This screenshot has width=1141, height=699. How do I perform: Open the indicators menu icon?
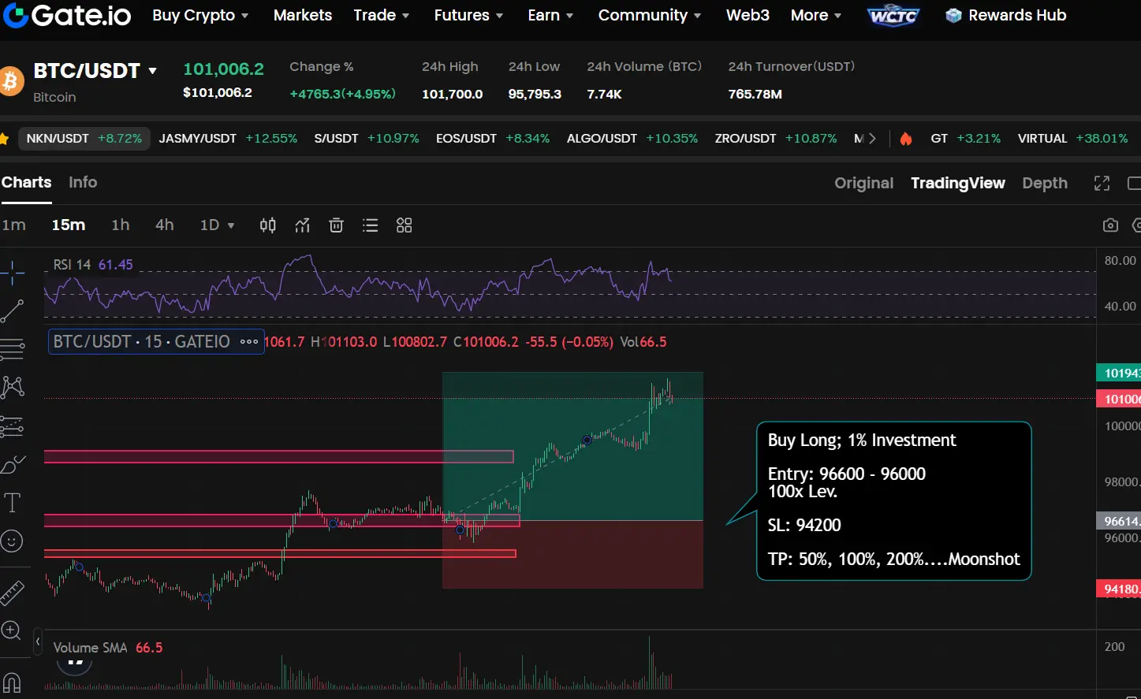point(302,225)
